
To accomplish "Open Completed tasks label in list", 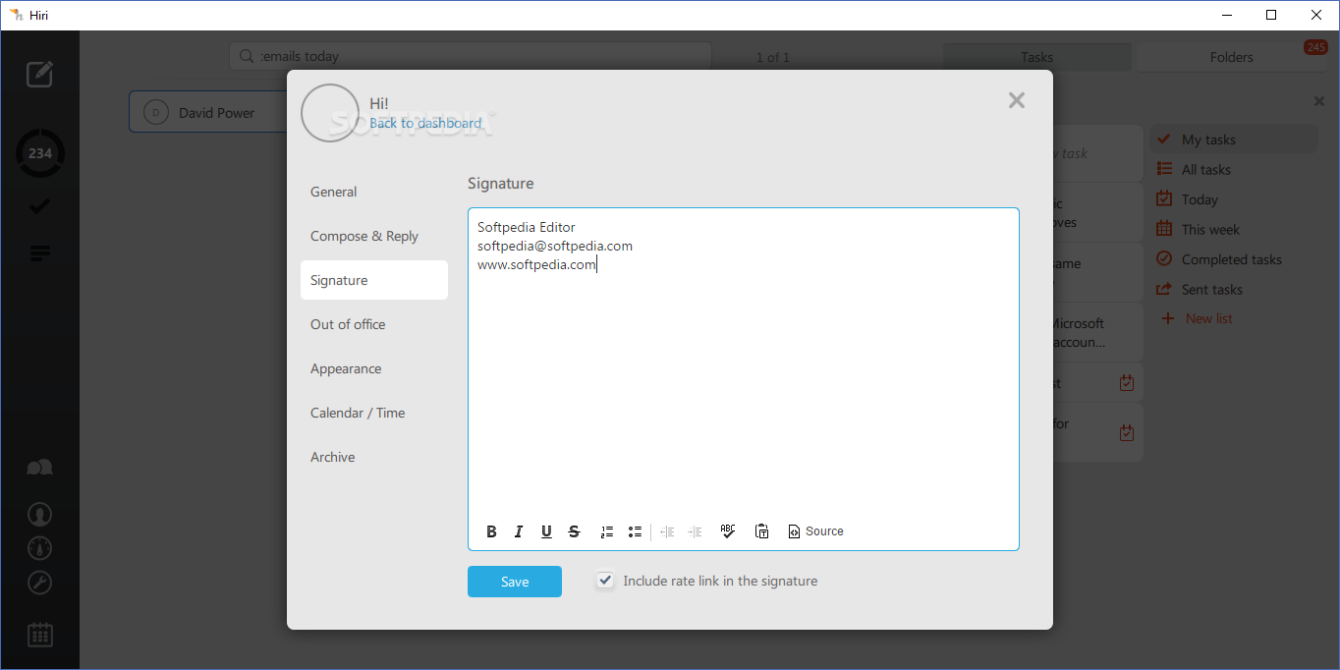I will [x=1232, y=259].
